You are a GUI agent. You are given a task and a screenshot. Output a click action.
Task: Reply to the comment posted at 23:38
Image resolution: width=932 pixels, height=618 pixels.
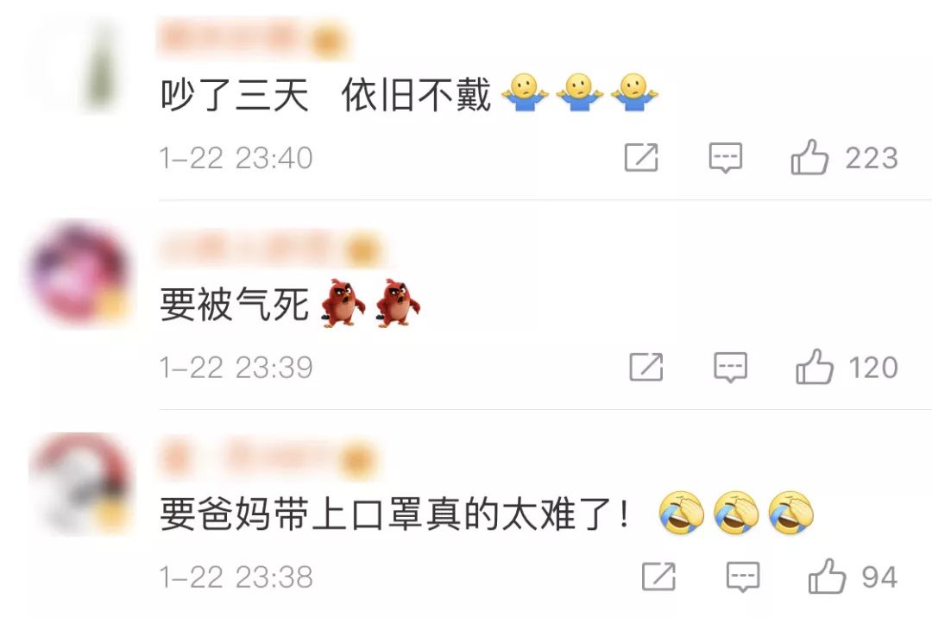pos(743,577)
